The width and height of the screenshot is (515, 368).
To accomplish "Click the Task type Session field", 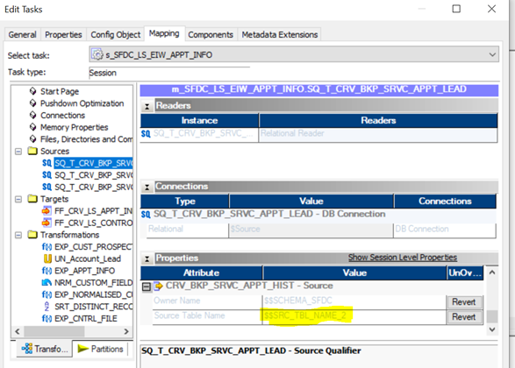I will 169,73.
